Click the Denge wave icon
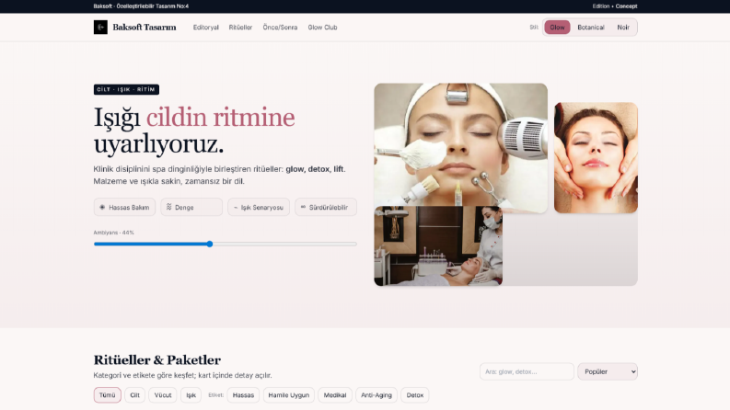This screenshot has height=410, width=730. 169,207
